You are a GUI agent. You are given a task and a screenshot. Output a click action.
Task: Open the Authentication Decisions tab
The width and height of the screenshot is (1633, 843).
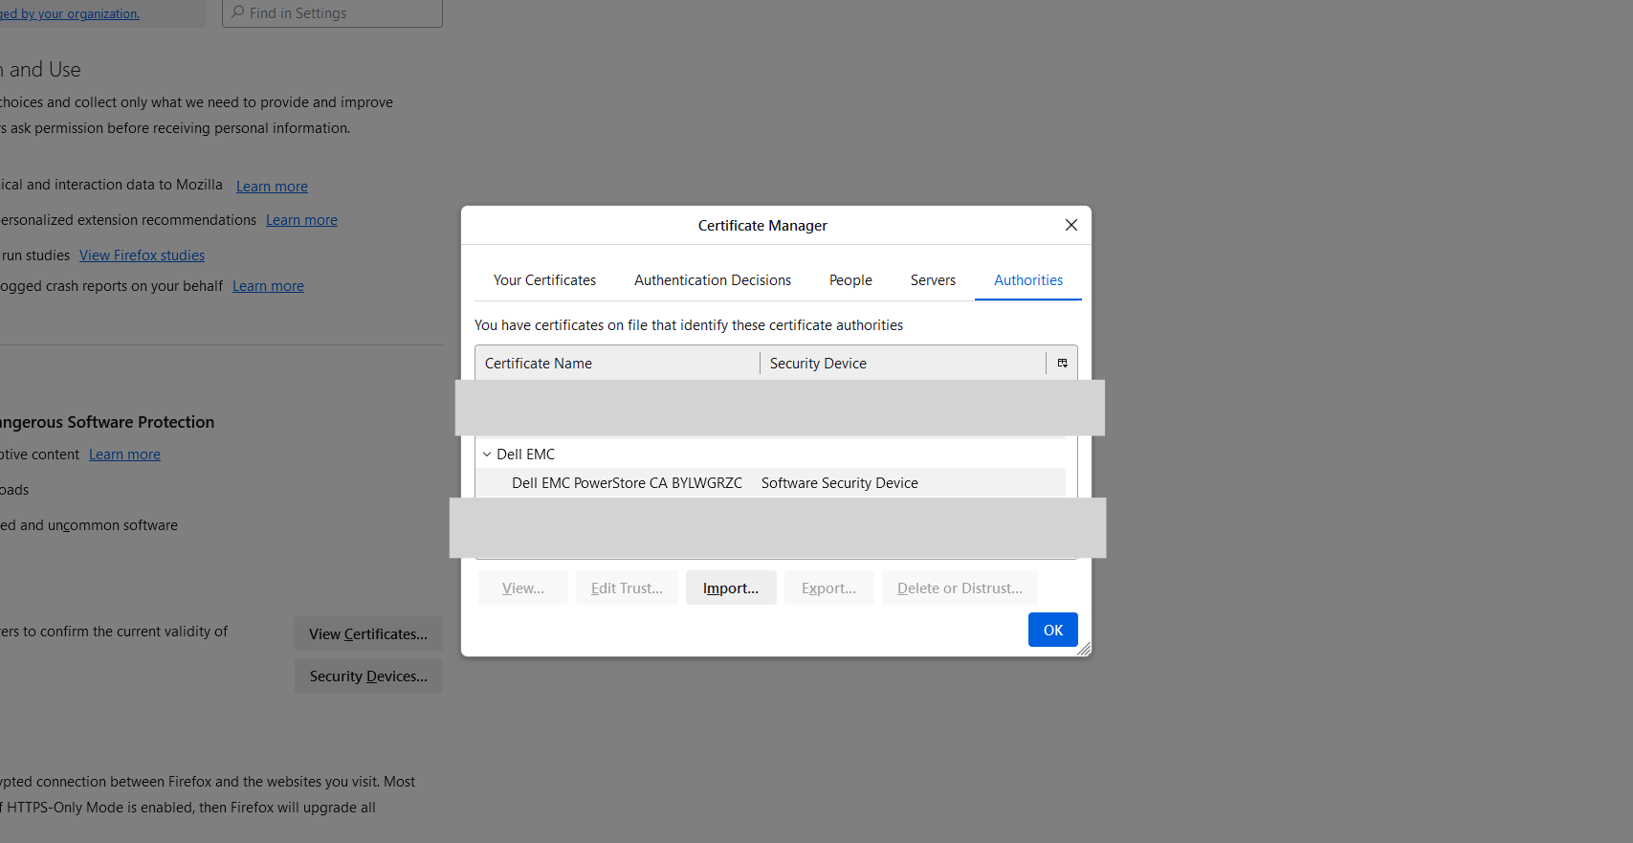(x=713, y=280)
